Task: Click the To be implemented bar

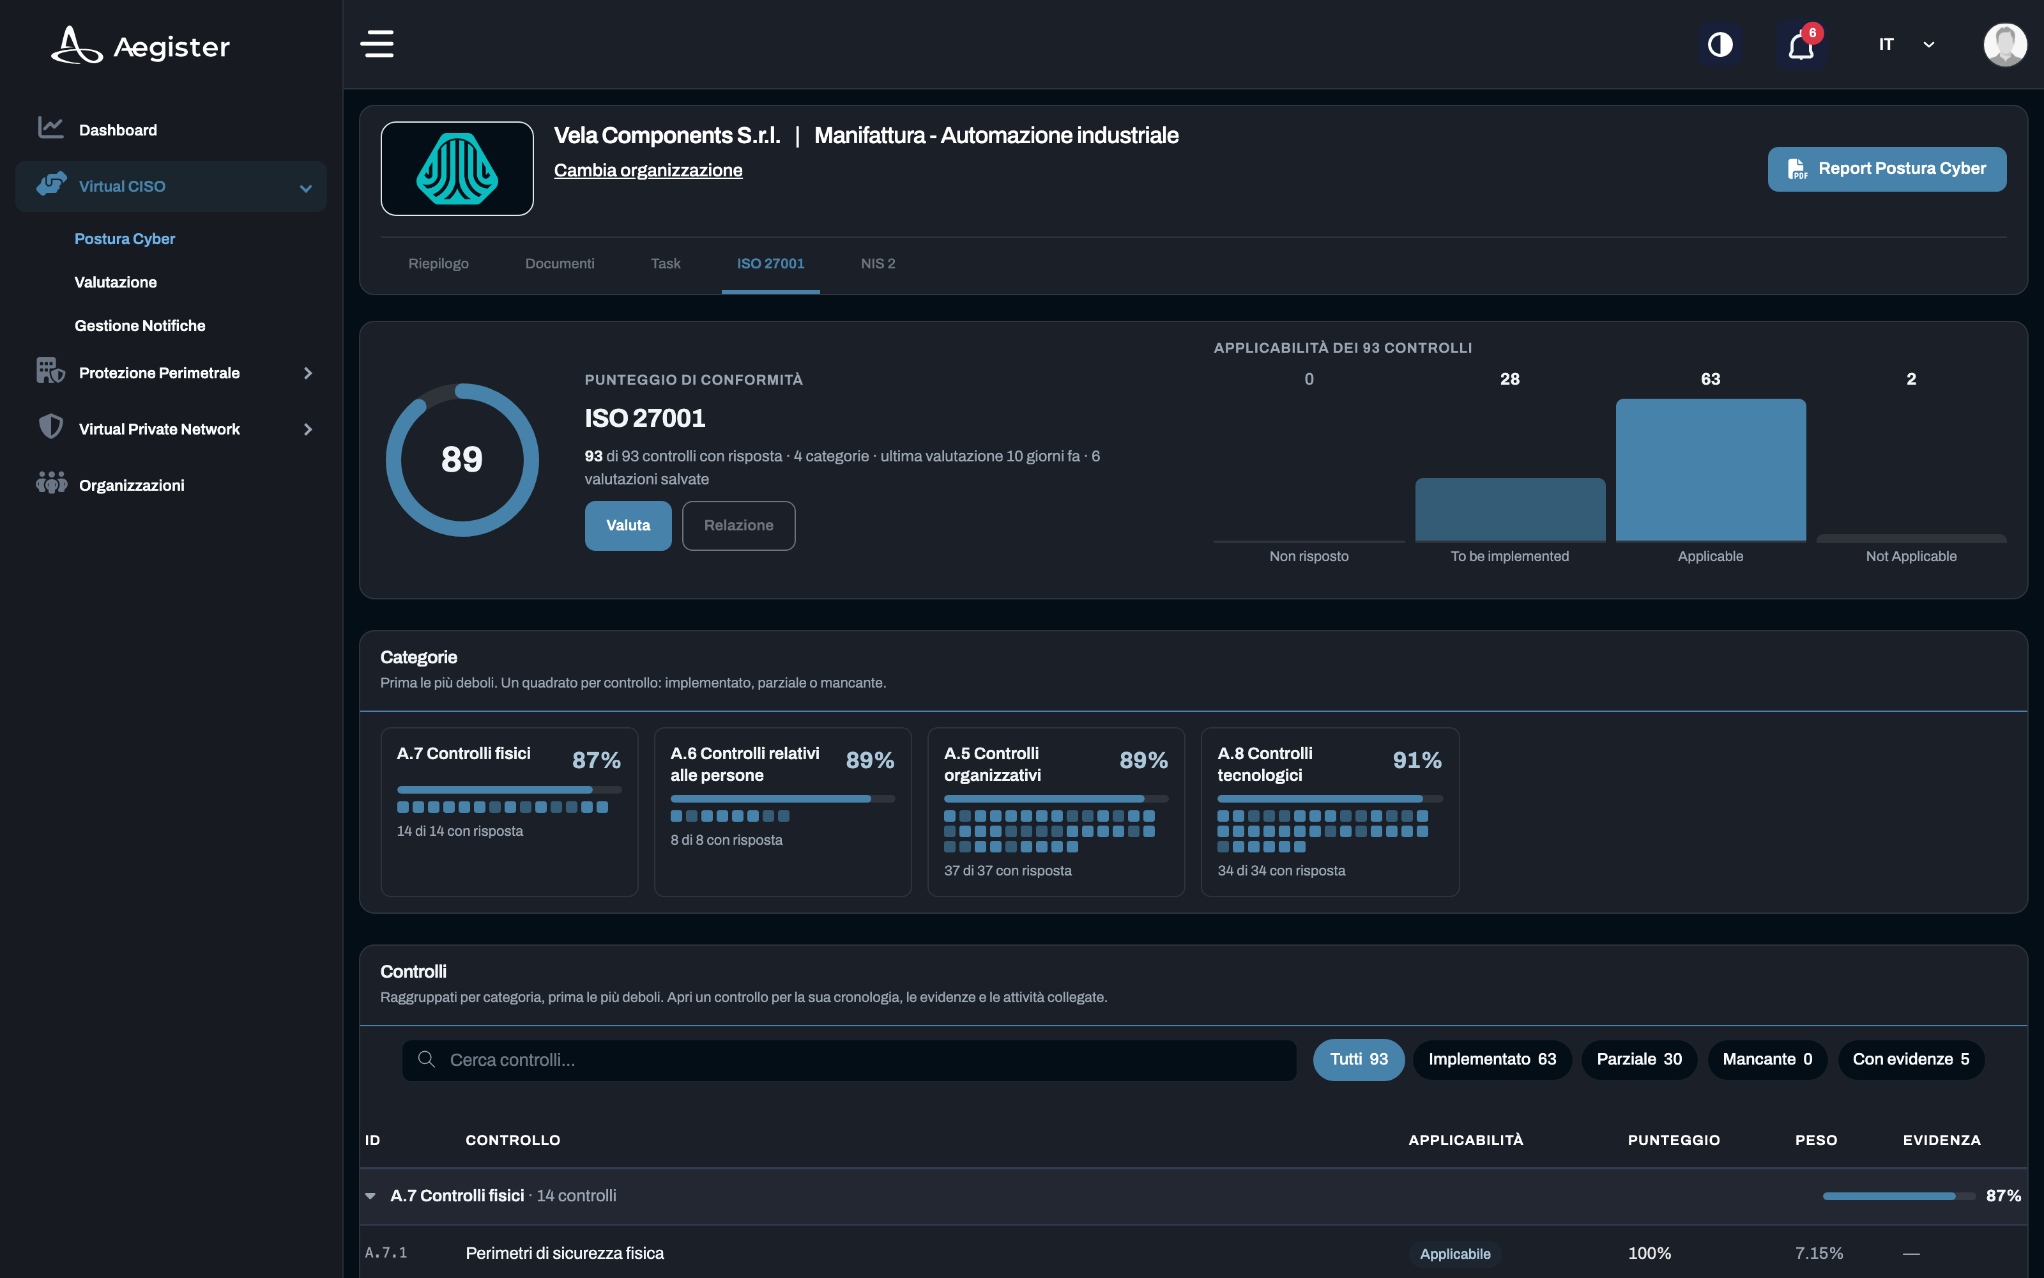Action: coord(1510,510)
